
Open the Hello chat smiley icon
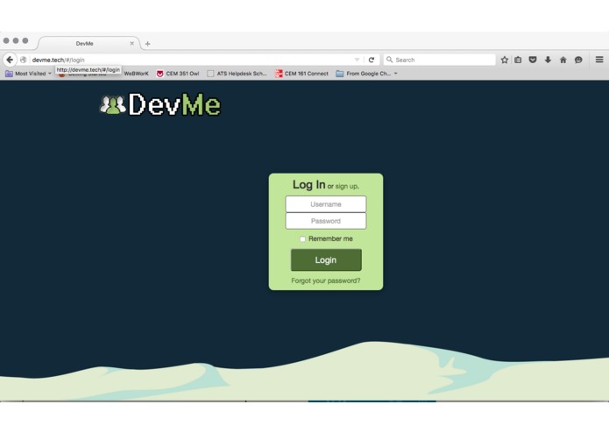578,60
